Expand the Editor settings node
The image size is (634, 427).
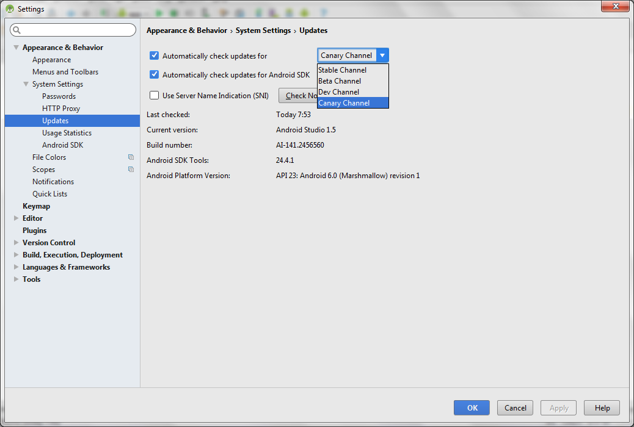[16, 218]
